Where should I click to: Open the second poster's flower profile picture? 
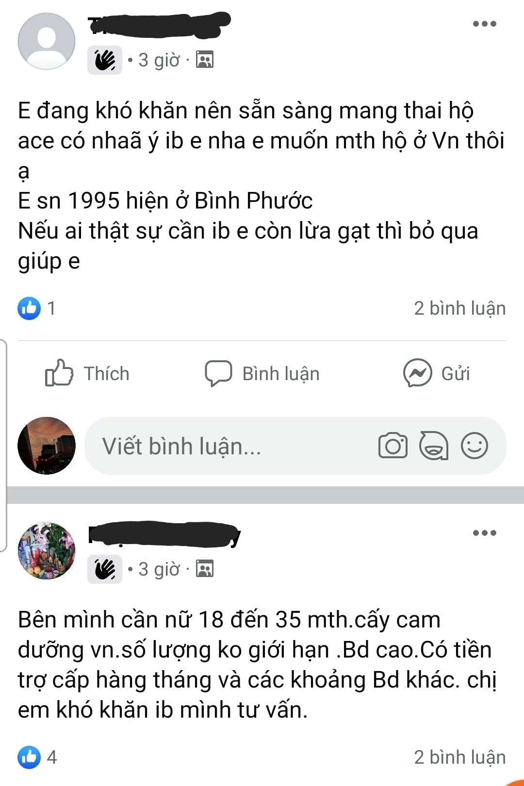[x=47, y=551]
